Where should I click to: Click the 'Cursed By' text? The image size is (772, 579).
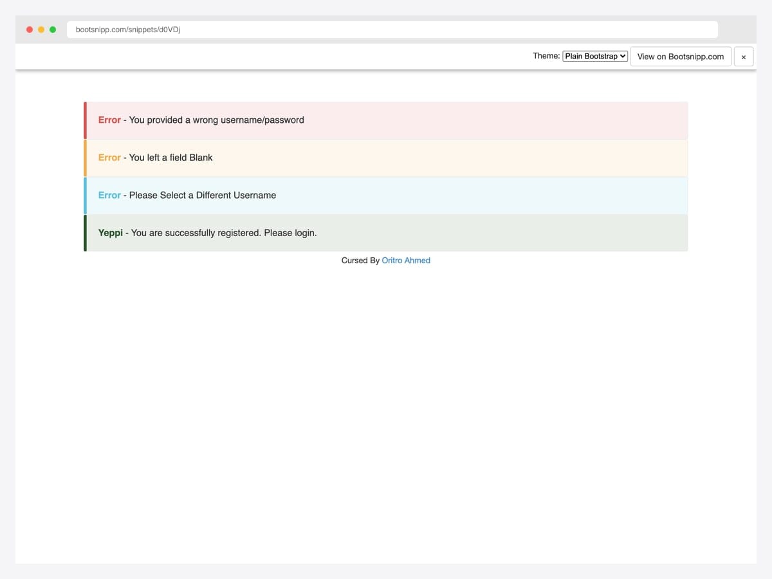tap(360, 261)
